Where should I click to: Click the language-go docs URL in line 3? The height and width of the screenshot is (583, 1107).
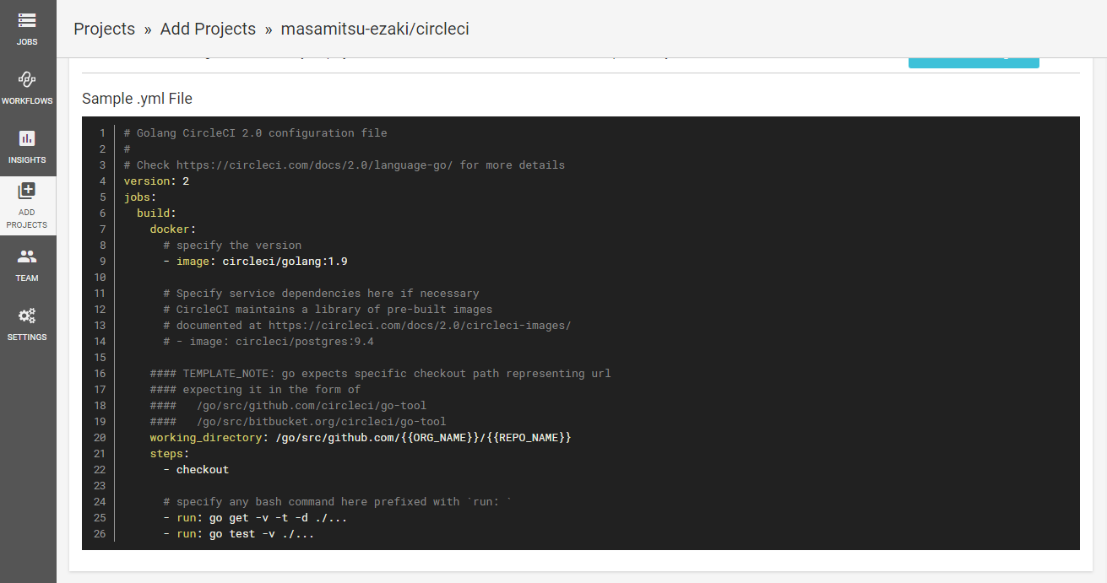(x=315, y=165)
